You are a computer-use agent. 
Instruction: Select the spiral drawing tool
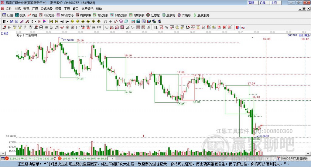(x=31, y=27)
